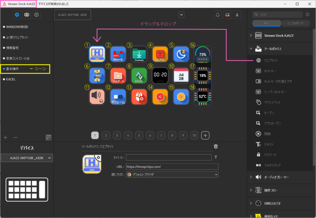Click the red mouse settings key
Viewport: 316px width, 218px height.
click(x=139, y=97)
